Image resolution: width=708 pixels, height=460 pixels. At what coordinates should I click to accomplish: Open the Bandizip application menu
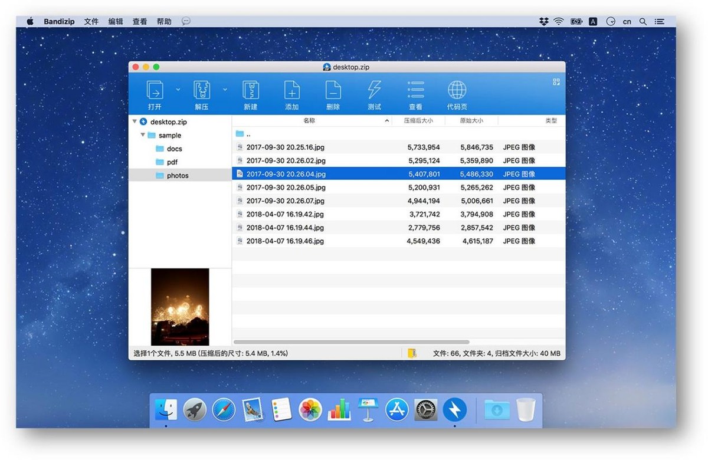(x=59, y=21)
